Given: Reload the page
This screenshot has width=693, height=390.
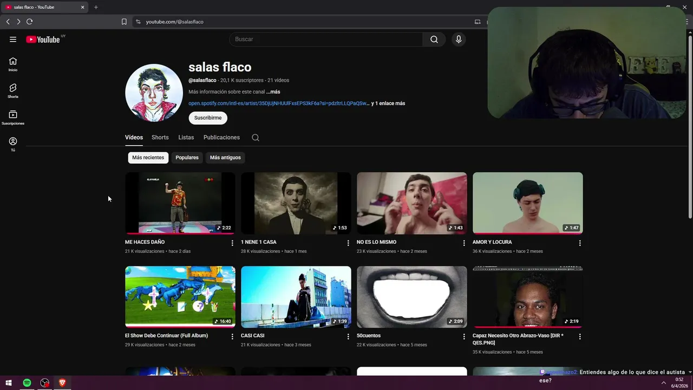Looking at the screenshot, I should point(29,22).
